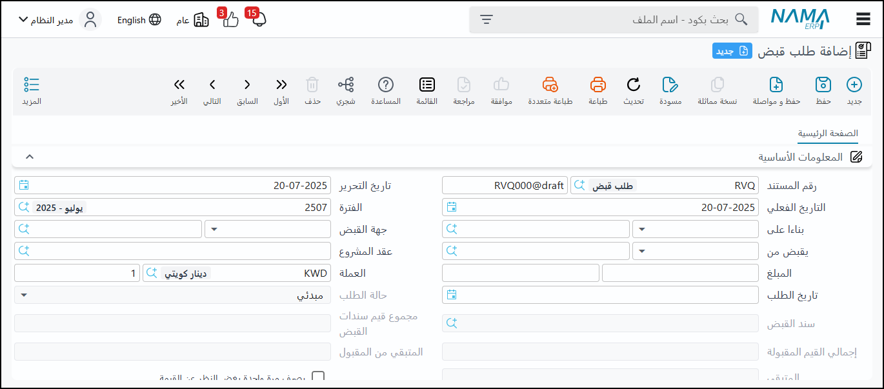
Task: Open the notifications bell icon
Action: (x=259, y=19)
